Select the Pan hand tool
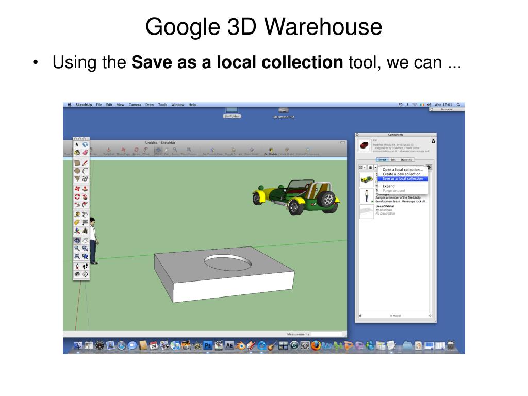The width and height of the screenshot is (528, 396). point(85,240)
